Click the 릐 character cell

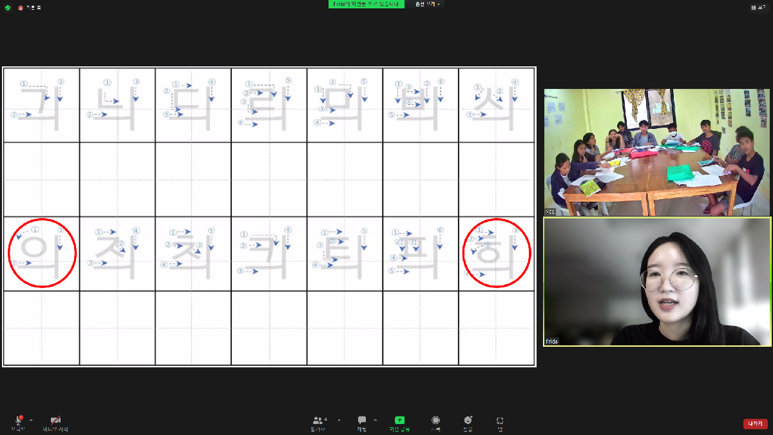click(269, 105)
